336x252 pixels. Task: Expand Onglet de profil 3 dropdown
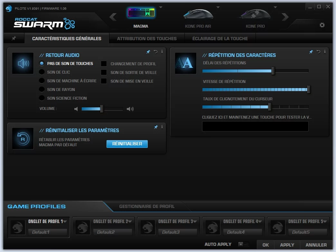tap(195, 221)
